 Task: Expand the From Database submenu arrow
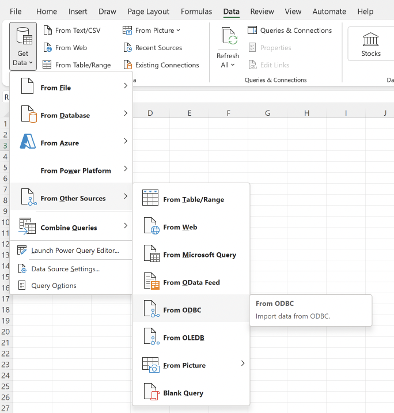[x=126, y=113]
